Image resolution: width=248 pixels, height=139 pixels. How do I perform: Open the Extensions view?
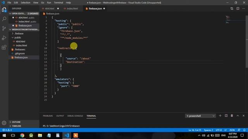tap(4, 47)
